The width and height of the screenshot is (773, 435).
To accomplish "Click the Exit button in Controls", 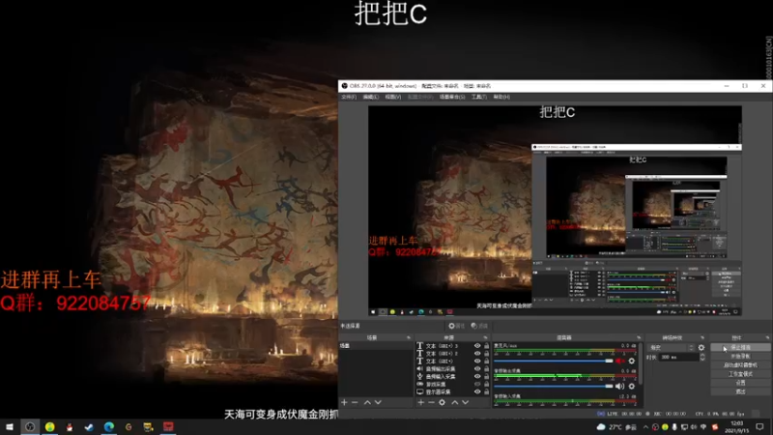I will coord(740,392).
